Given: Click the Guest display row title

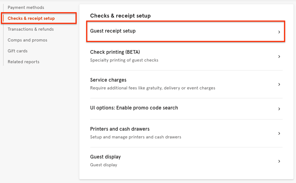Looking at the screenshot, I should point(105,157).
